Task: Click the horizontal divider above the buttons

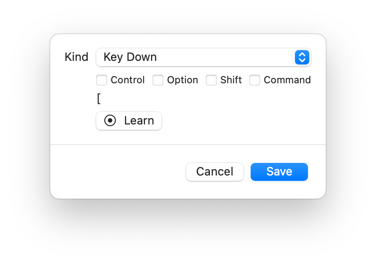Action: pyautogui.click(x=188, y=145)
